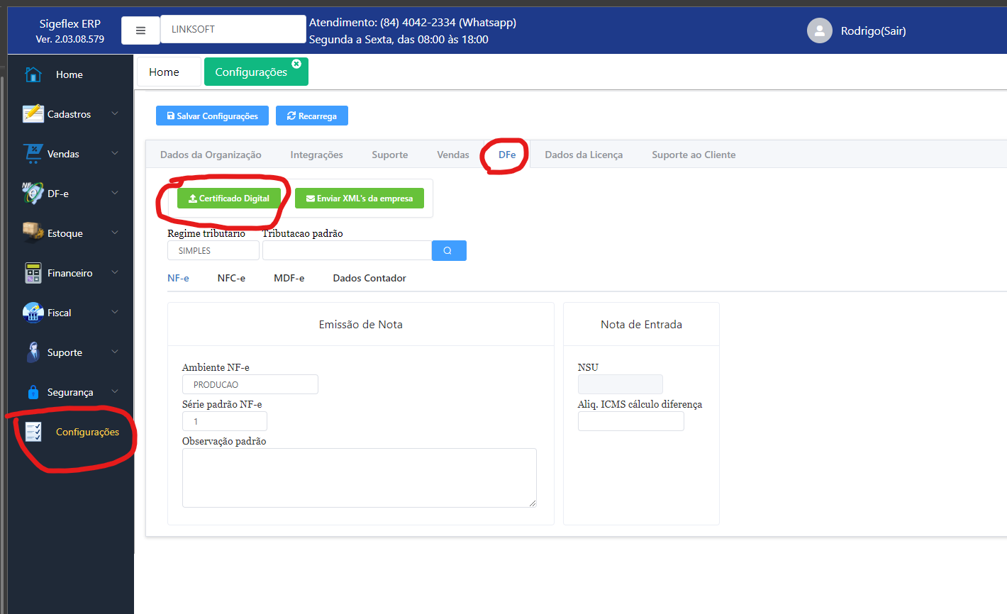Image resolution: width=1007 pixels, height=614 pixels.
Task: Click the Rodrigo(Sair) logout link
Action: tap(873, 30)
